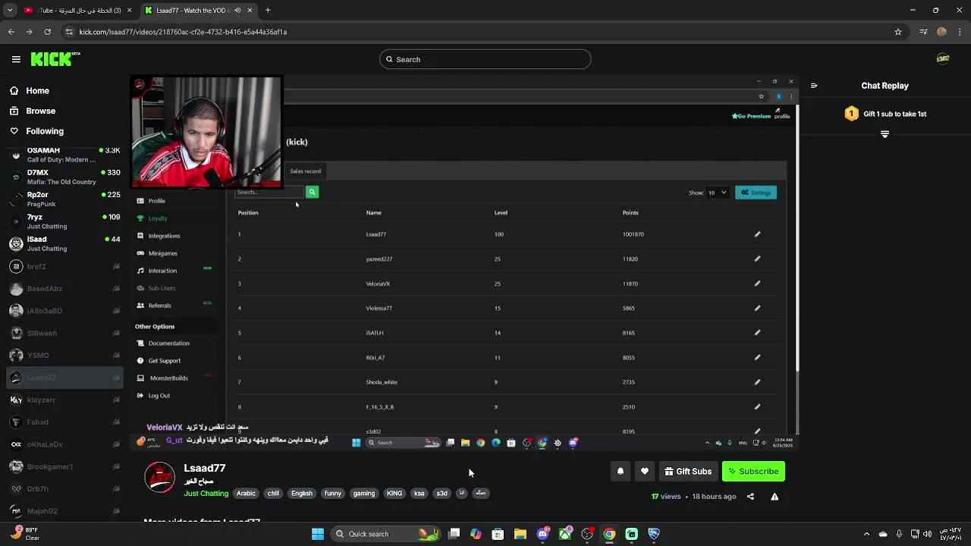Screen dimensions: 971x546
Task: Bookmark this page with the star icon
Action: tap(898, 32)
